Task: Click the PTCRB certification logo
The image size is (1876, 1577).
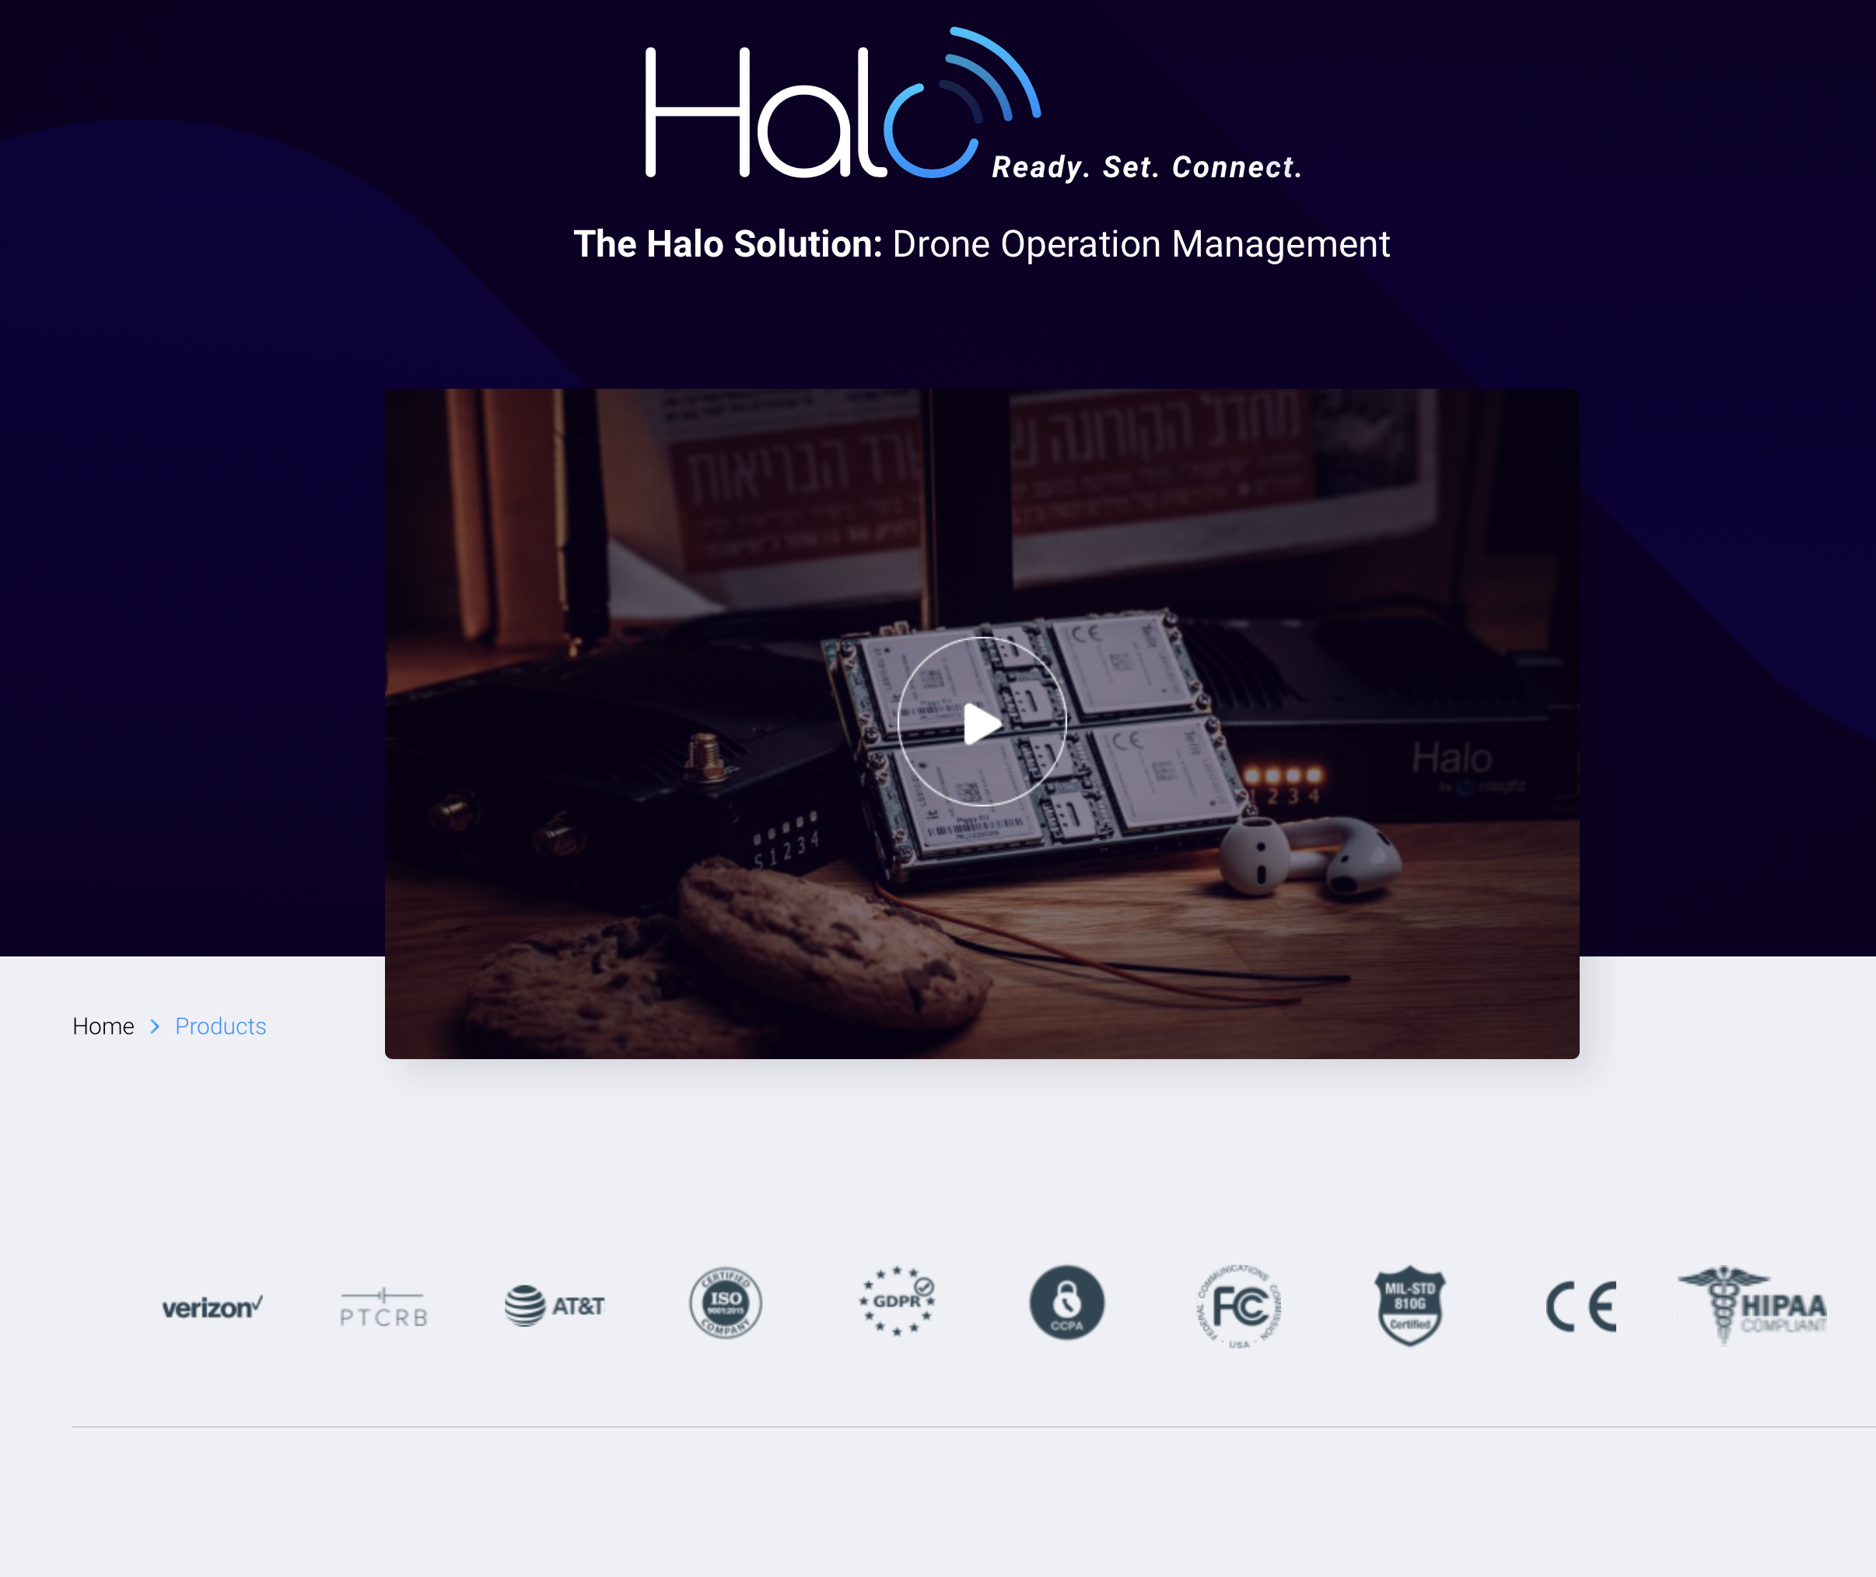Action: coord(383,1309)
